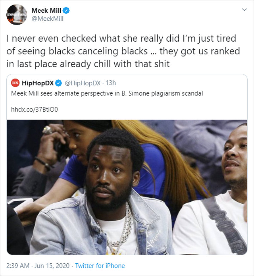The height and width of the screenshot is (276, 254).
Task: Select the main tweet text body
Action: coord(123,51)
